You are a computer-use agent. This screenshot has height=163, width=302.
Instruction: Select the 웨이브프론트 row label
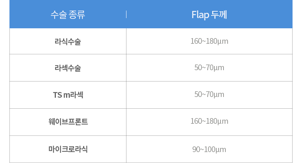tap(68, 121)
